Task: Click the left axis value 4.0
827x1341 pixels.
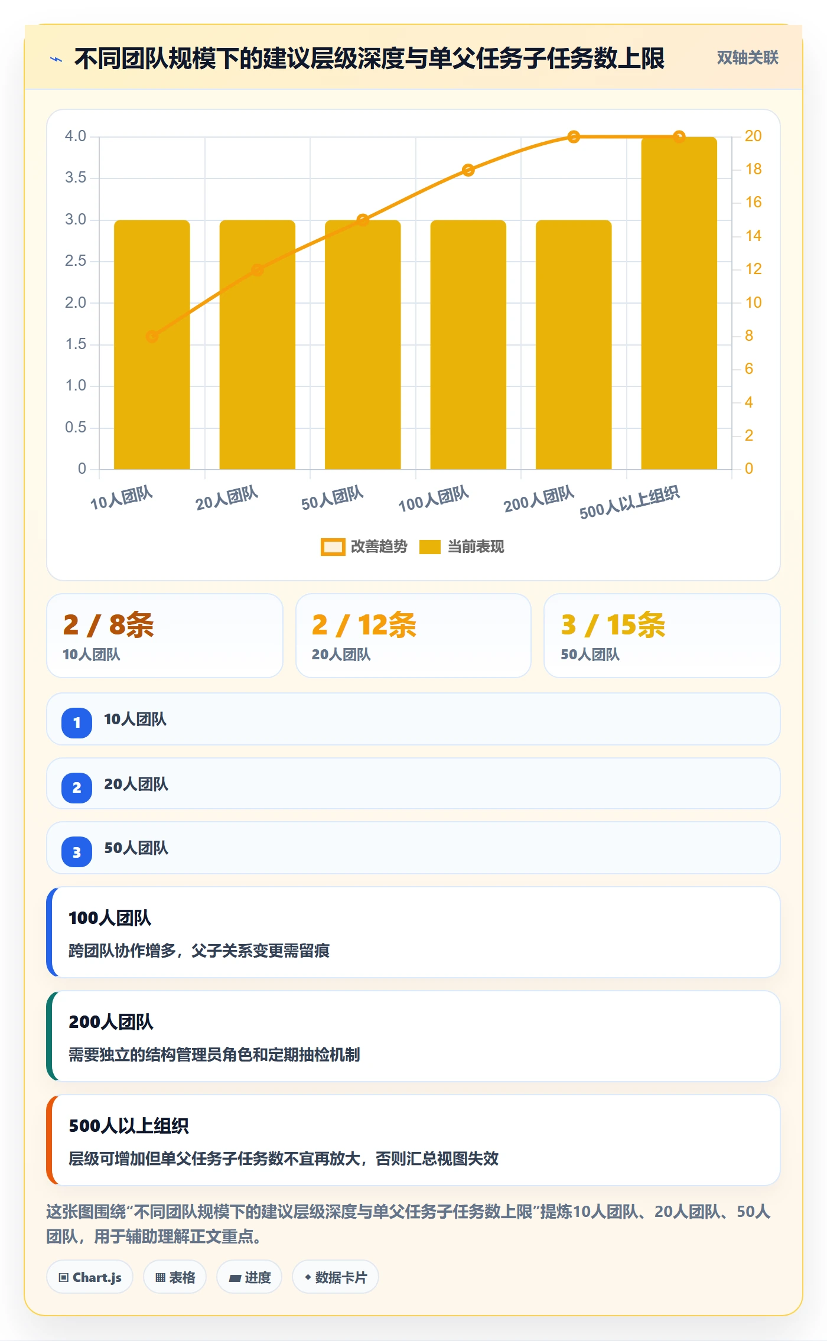Action: [76, 136]
